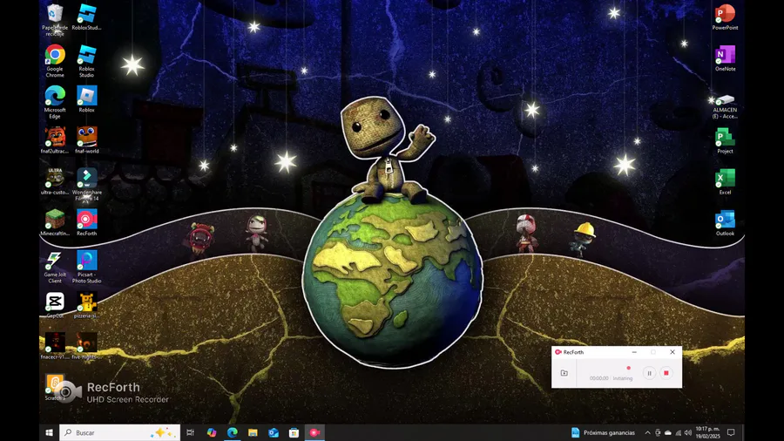Select the pizzeria-si desktop icon
The height and width of the screenshot is (441, 784).
86,305
